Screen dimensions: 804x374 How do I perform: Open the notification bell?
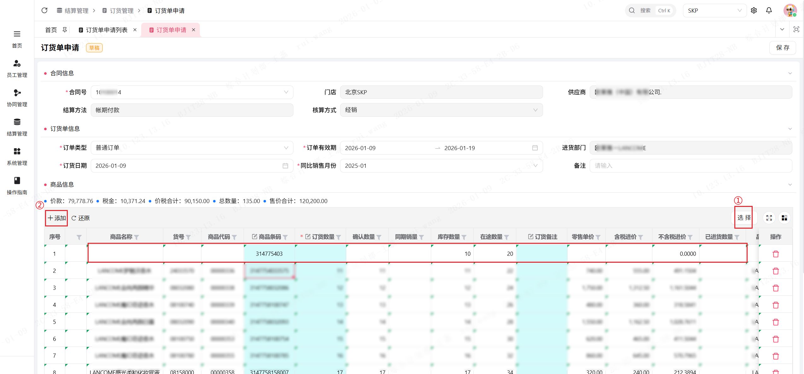(769, 10)
